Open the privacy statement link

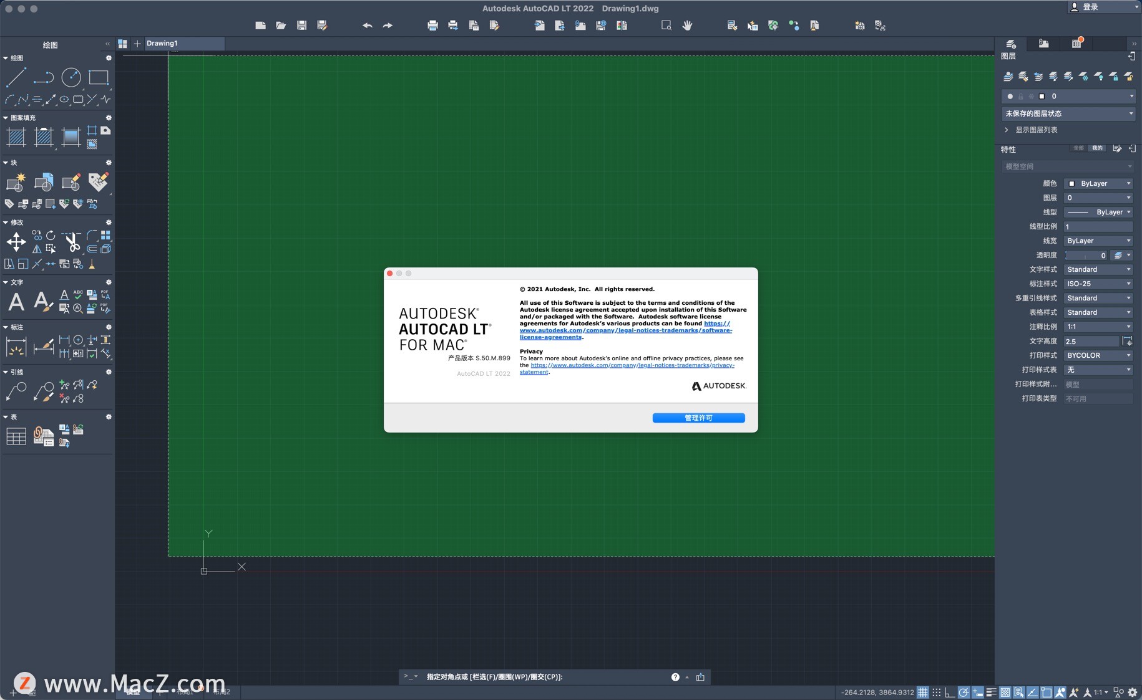(x=627, y=368)
